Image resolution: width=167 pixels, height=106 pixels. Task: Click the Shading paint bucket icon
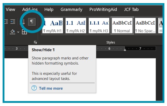[x=12, y=32]
